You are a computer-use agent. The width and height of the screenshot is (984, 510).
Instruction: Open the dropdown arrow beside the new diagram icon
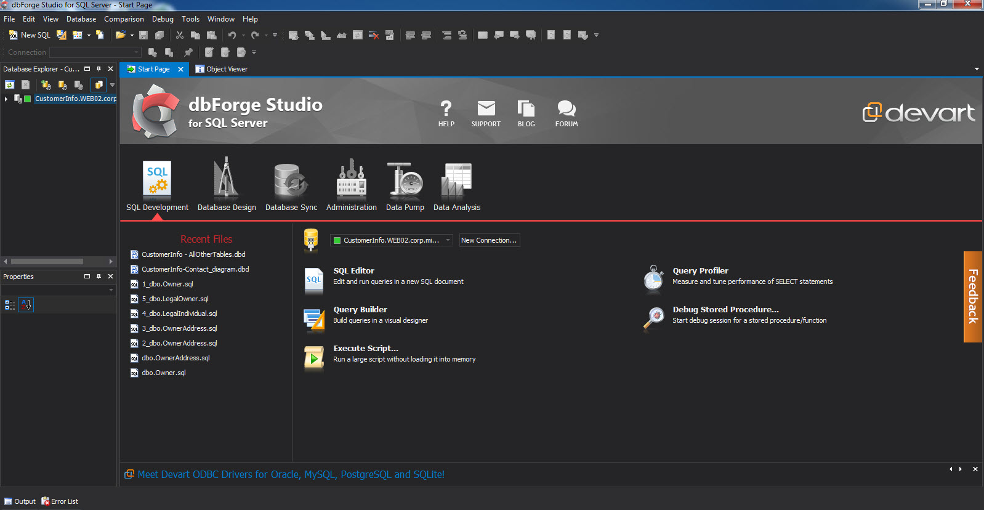pos(89,35)
